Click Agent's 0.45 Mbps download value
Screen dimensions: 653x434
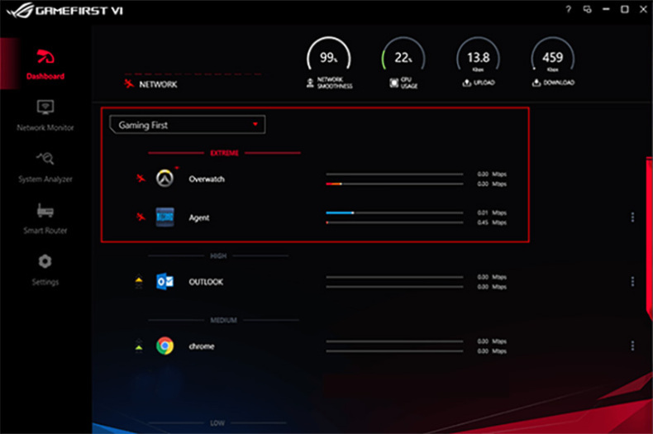(492, 222)
